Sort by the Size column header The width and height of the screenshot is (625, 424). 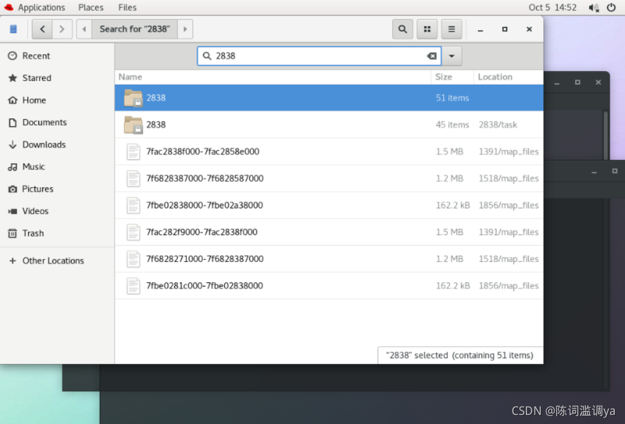(453, 77)
